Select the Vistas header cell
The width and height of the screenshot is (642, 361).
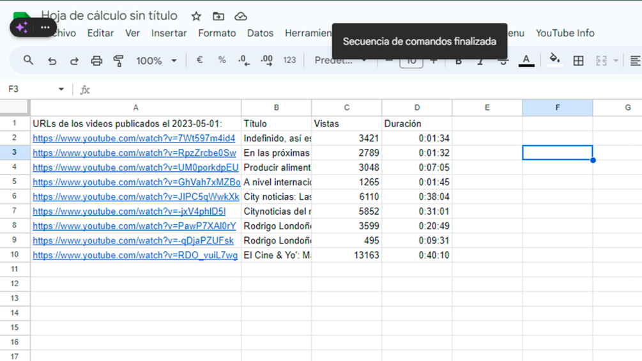point(346,123)
